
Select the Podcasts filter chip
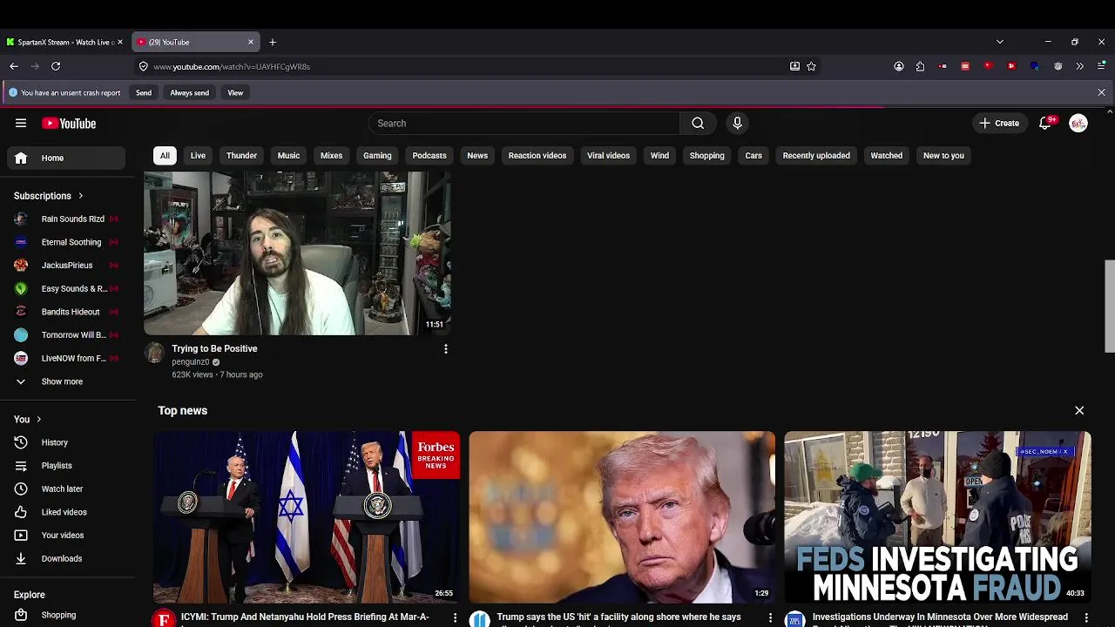tap(429, 156)
